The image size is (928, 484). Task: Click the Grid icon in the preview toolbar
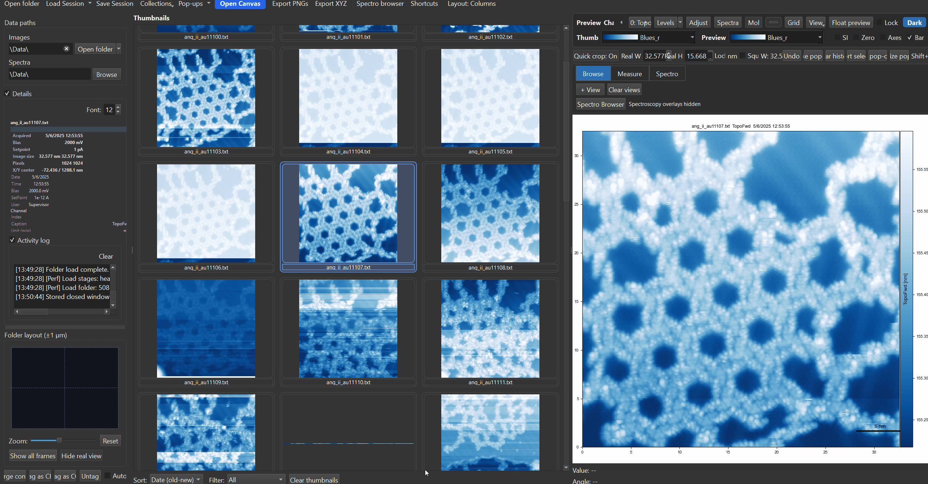tap(794, 22)
